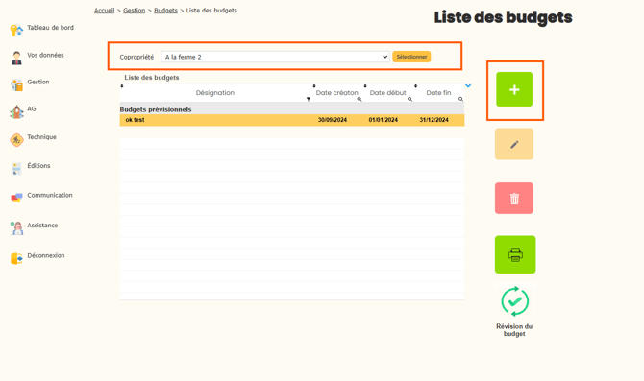
Task: Open the Copropriété dropdown list
Action: 275,57
